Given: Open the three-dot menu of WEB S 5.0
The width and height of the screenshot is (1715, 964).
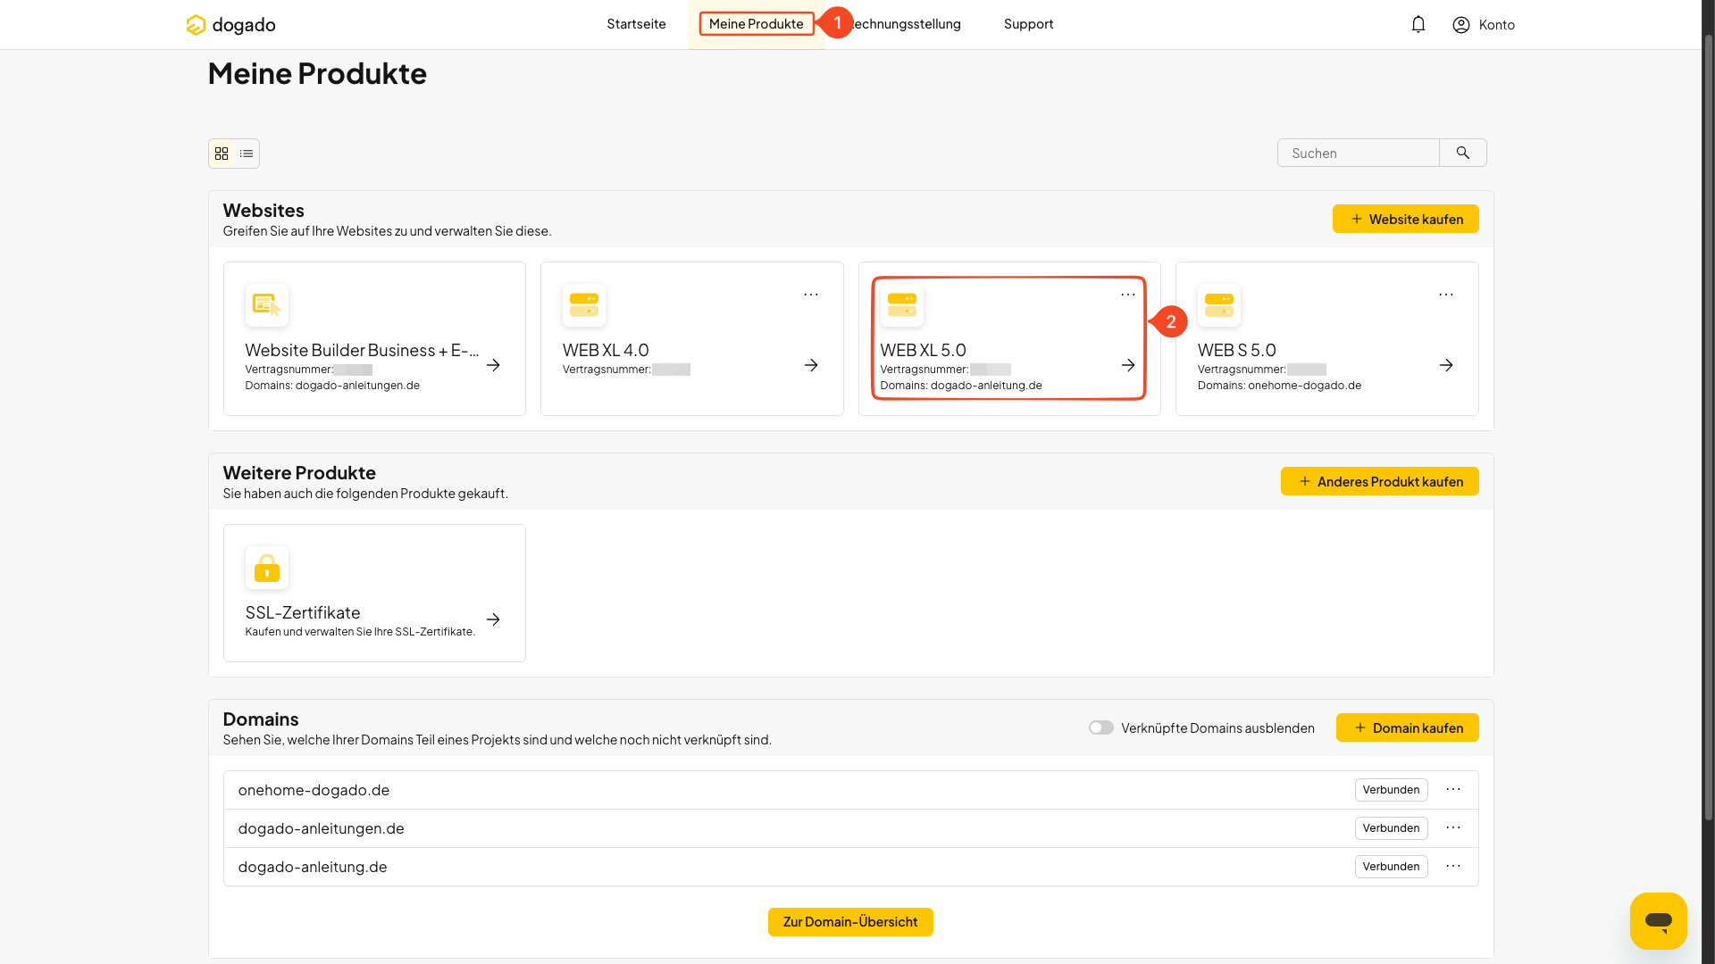Looking at the screenshot, I should tap(1446, 295).
